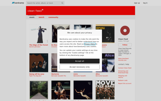Select the music tab
This screenshot has height=101, width=161.
[32, 17]
